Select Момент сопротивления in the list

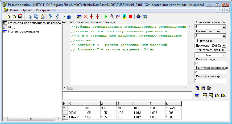[x=24, y=31]
